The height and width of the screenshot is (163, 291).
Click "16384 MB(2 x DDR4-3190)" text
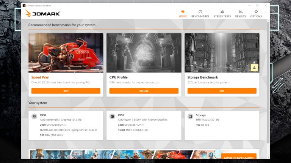point(133,130)
